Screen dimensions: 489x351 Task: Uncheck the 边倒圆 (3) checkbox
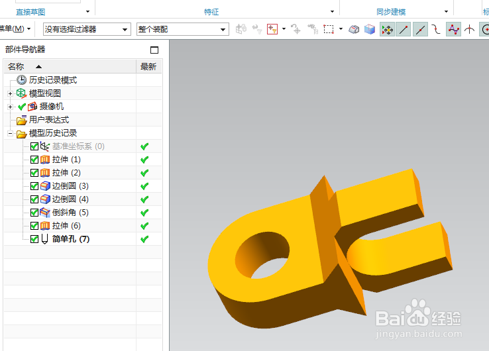(x=34, y=186)
